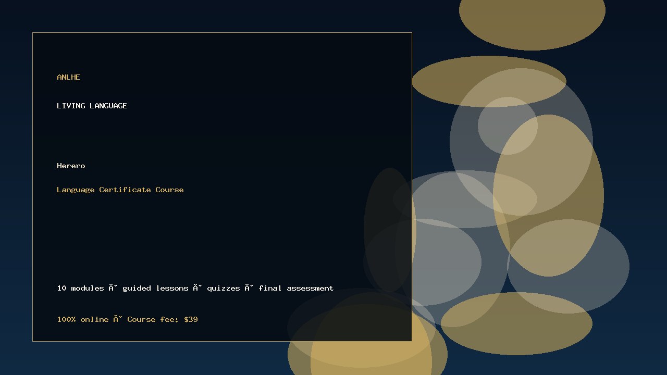
Task: Click the "Herero" language title
Action: tap(71, 166)
